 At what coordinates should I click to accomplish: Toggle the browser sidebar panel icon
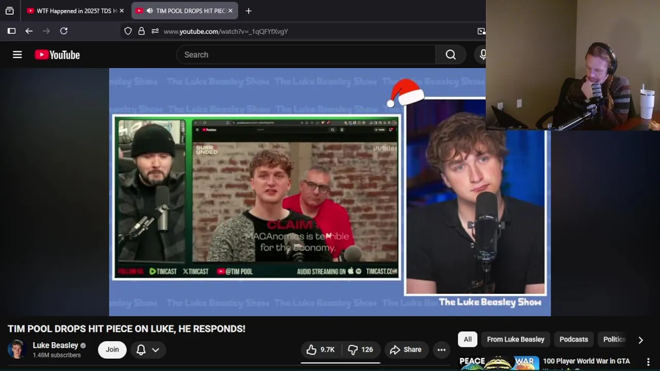click(x=11, y=31)
